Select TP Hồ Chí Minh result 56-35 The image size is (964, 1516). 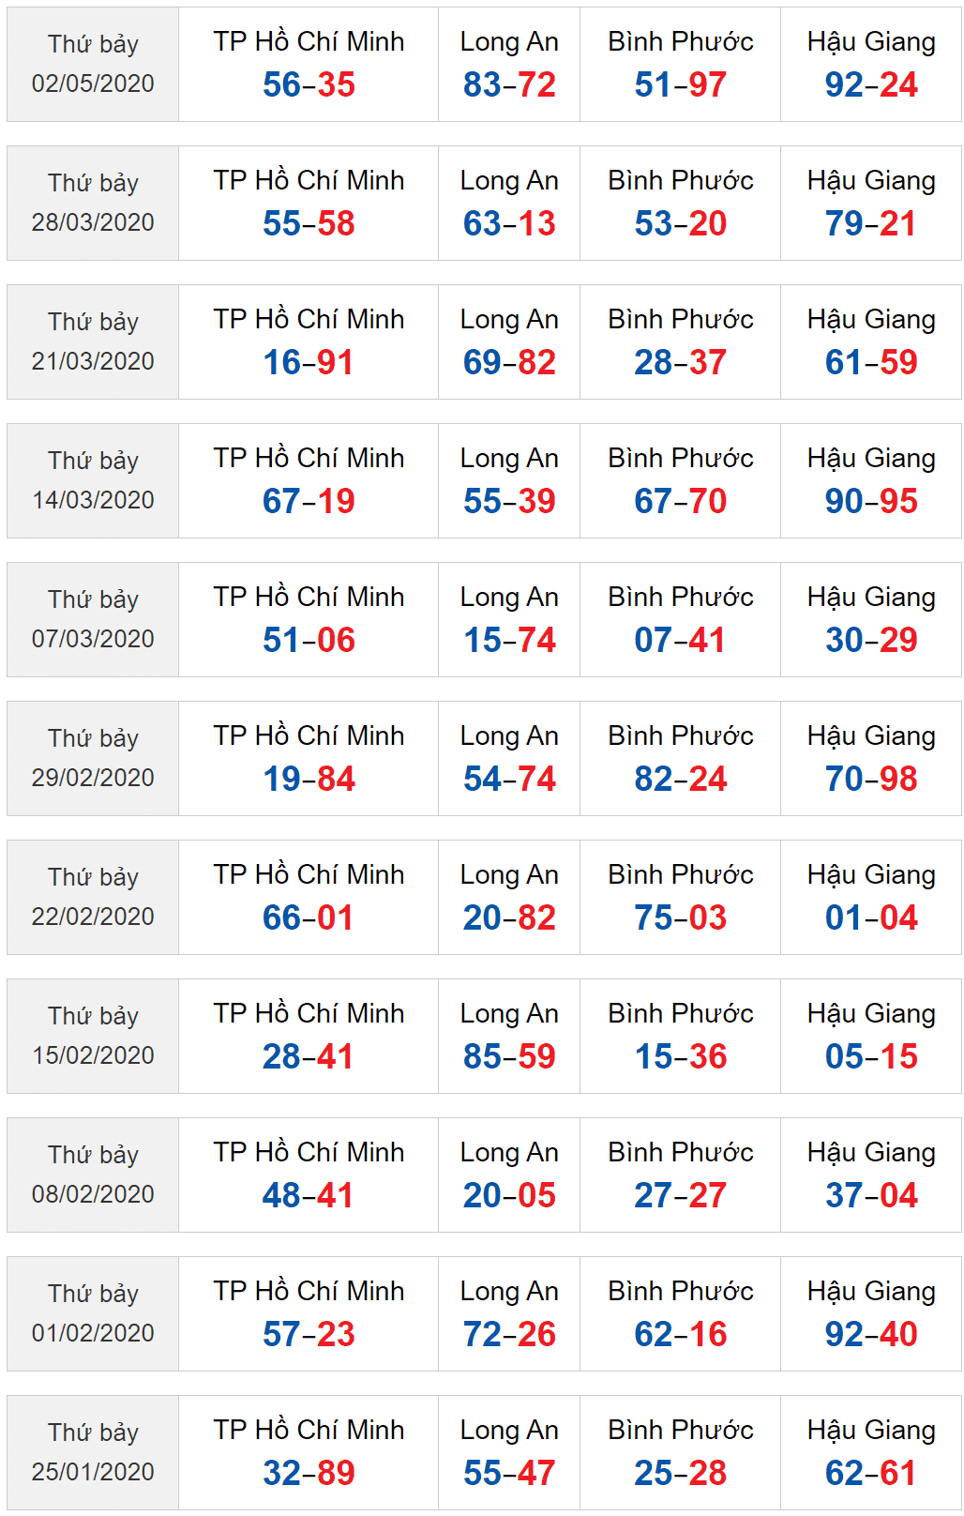[x=309, y=85]
